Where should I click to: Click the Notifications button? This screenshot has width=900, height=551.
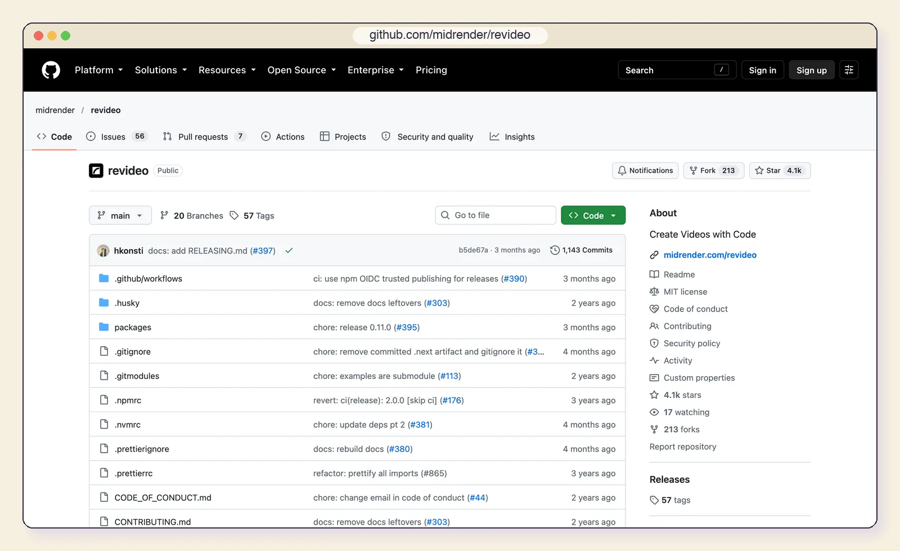point(645,170)
